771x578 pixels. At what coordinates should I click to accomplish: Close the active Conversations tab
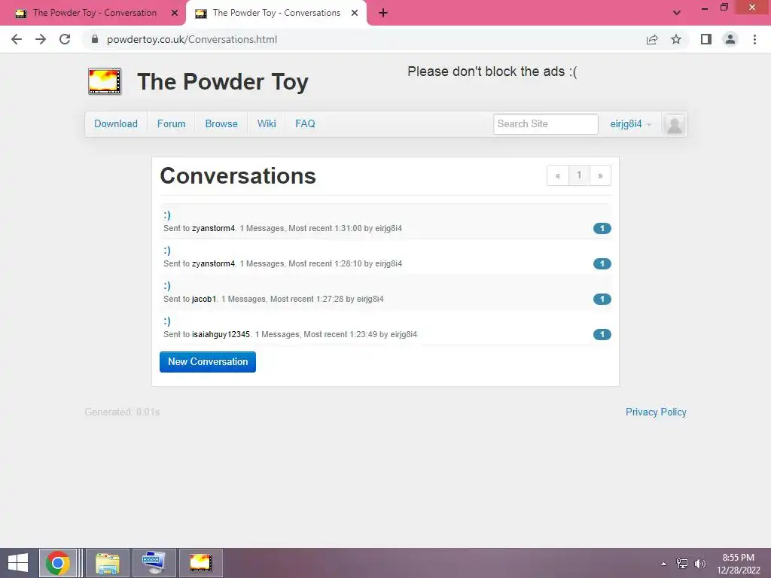pyautogui.click(x=355, y=14)
